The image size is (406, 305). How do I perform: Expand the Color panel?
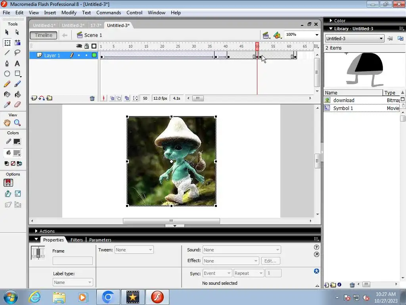pyautogui.click(x=331, y=21)
